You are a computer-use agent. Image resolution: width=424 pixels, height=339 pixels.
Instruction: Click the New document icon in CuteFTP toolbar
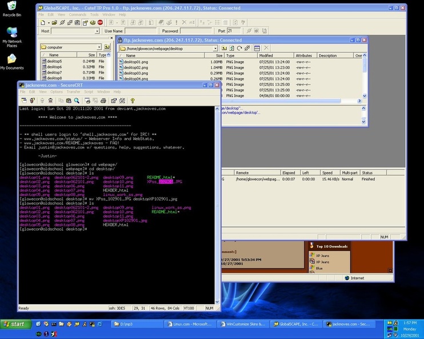click(x=43, y=23)
